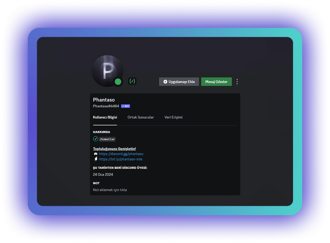
Task: Click the Phantaso#6484 username tag
Action: [x=106, y=106]
